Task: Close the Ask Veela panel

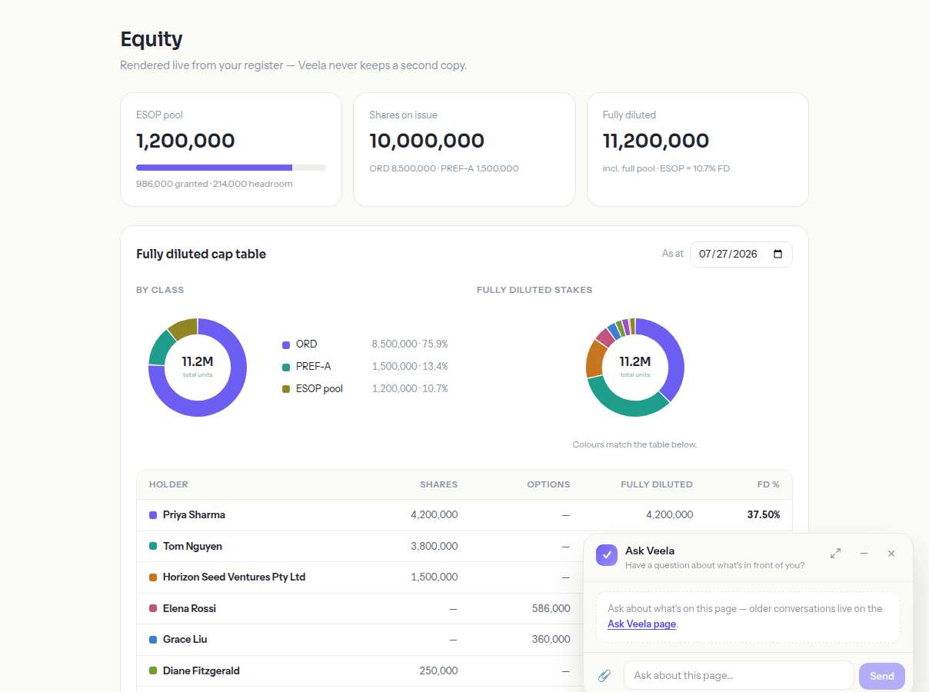Action: point(891,554)
